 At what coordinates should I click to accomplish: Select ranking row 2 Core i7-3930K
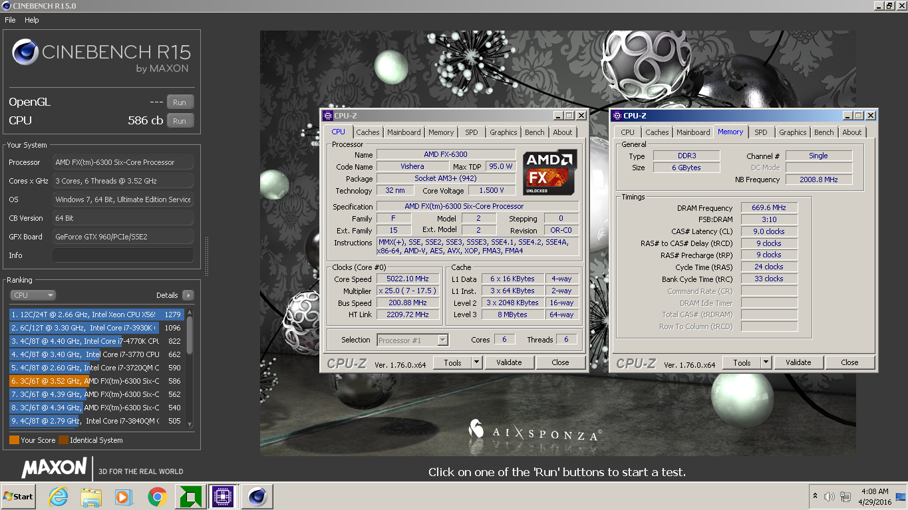coord(96,328)
